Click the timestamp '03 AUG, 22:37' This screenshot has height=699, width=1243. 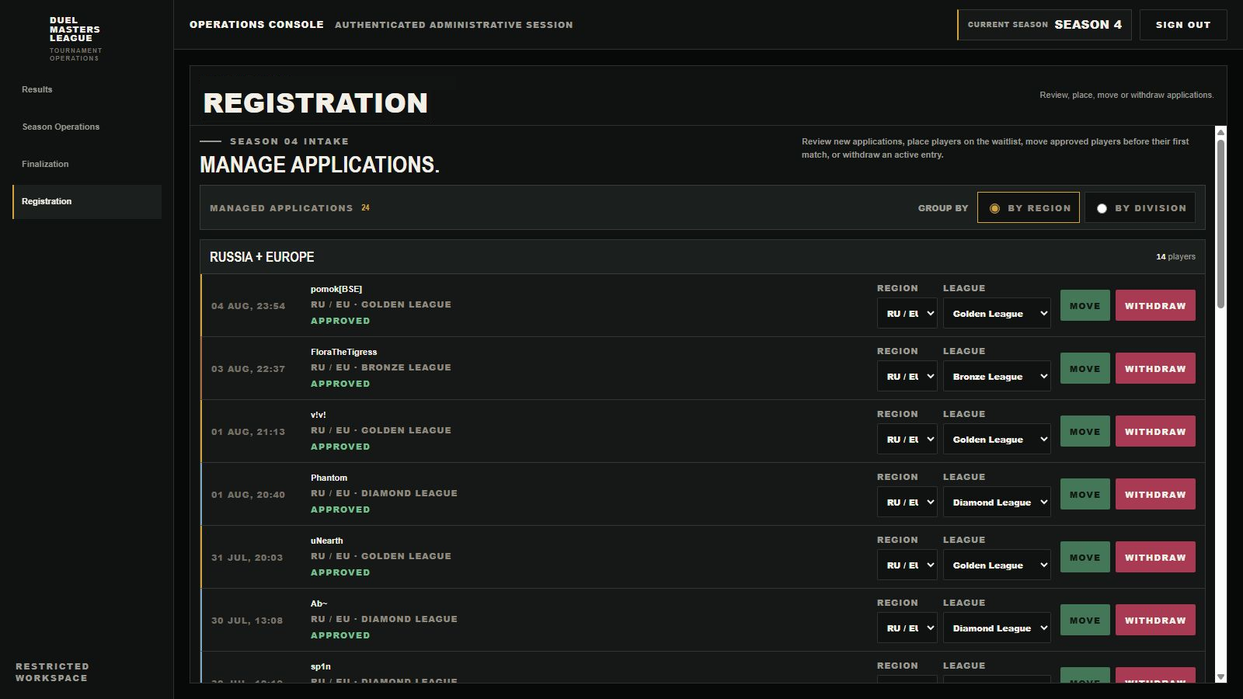248,369
